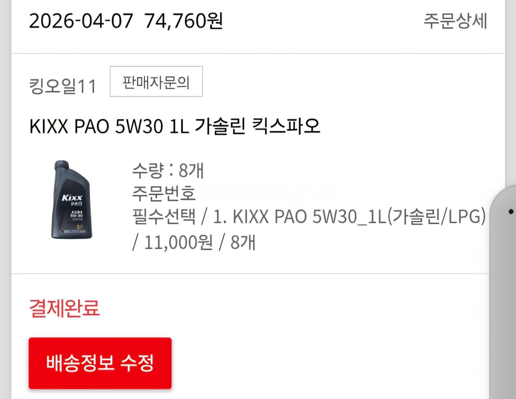This screenshot has height=399, width=516.
Task: Click the 11,000원 unit price text
Action: coord(178,242)
